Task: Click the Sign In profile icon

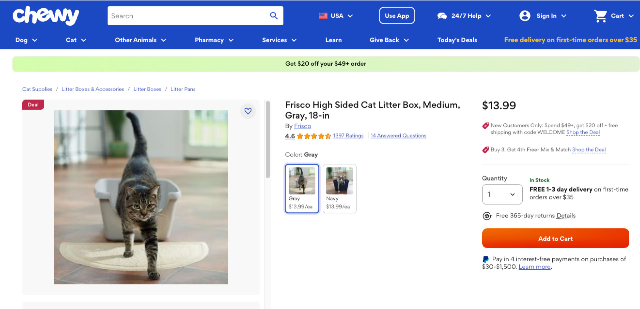Action: [x=525, y=16]
